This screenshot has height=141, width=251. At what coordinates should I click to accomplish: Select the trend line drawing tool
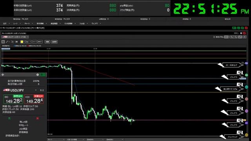pos(7,42)
